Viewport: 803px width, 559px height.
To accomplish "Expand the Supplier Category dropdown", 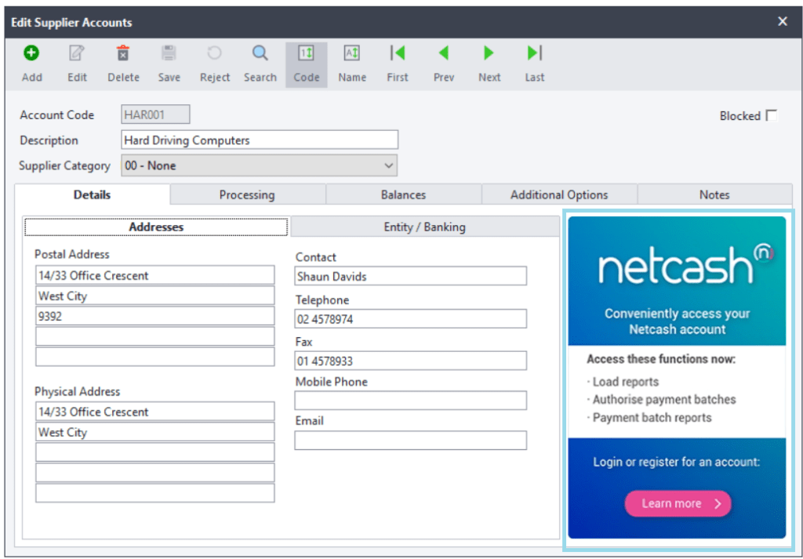I will pos(259,166).
